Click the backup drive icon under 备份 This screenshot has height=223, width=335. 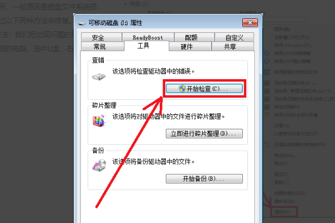click(x=99, y=165)
